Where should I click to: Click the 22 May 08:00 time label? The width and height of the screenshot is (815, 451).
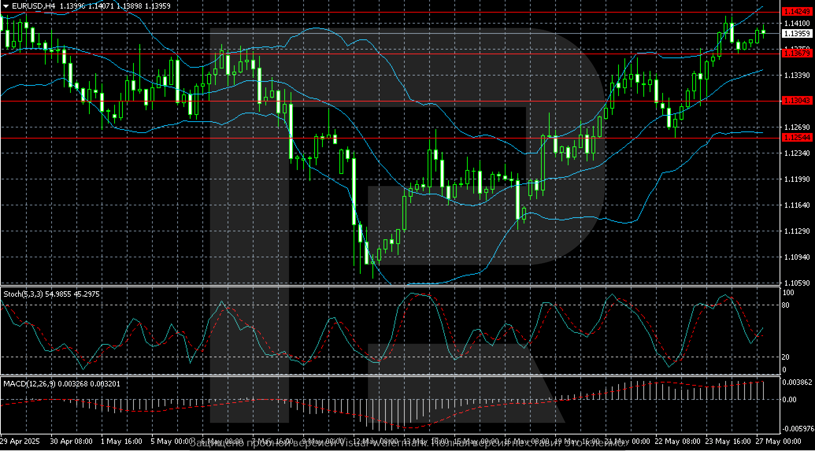pyautogui.click(x=678, y=441)
